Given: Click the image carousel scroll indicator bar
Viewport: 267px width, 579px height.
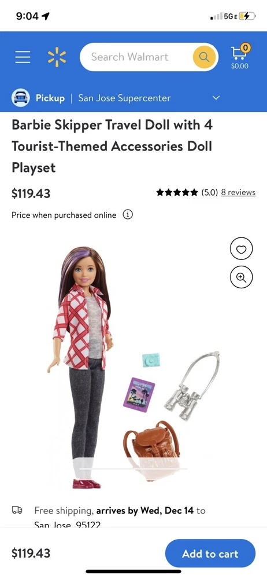Looking at the screenshot, I should (x=133, y=468).
